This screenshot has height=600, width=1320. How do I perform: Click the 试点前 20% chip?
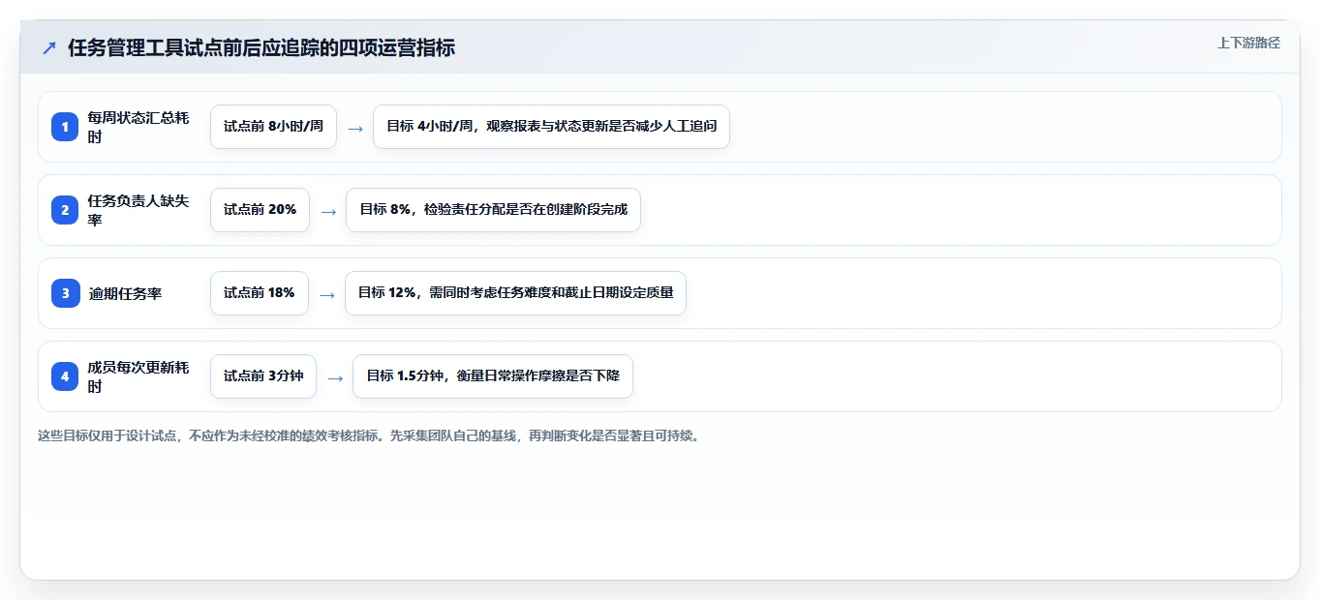[260, 210]
